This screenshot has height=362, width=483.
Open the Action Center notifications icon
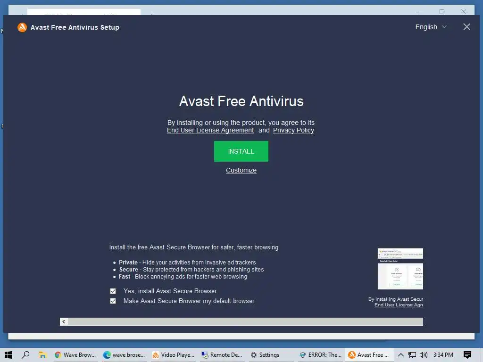point(467,355)
